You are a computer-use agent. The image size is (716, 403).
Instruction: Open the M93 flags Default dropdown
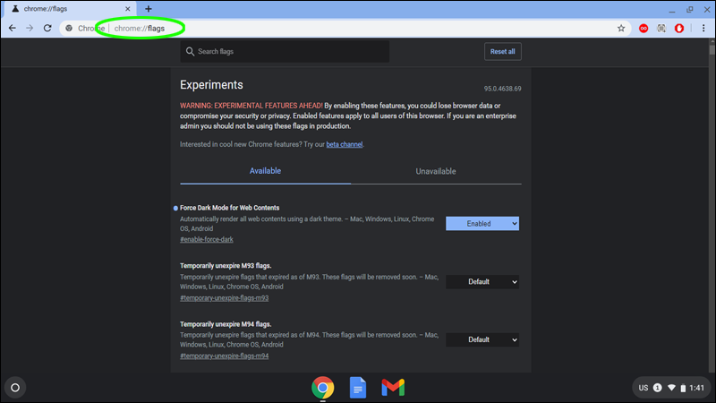[x=482, y=282]
